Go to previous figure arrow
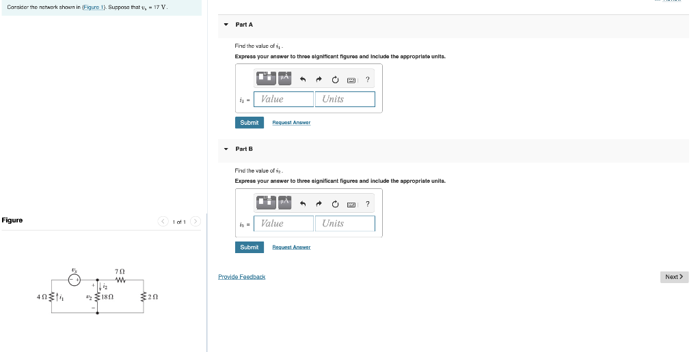 pos(163,222)
